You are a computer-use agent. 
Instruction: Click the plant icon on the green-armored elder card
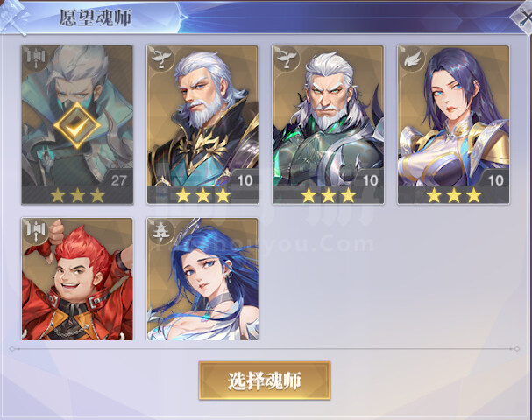click(287, 59)
